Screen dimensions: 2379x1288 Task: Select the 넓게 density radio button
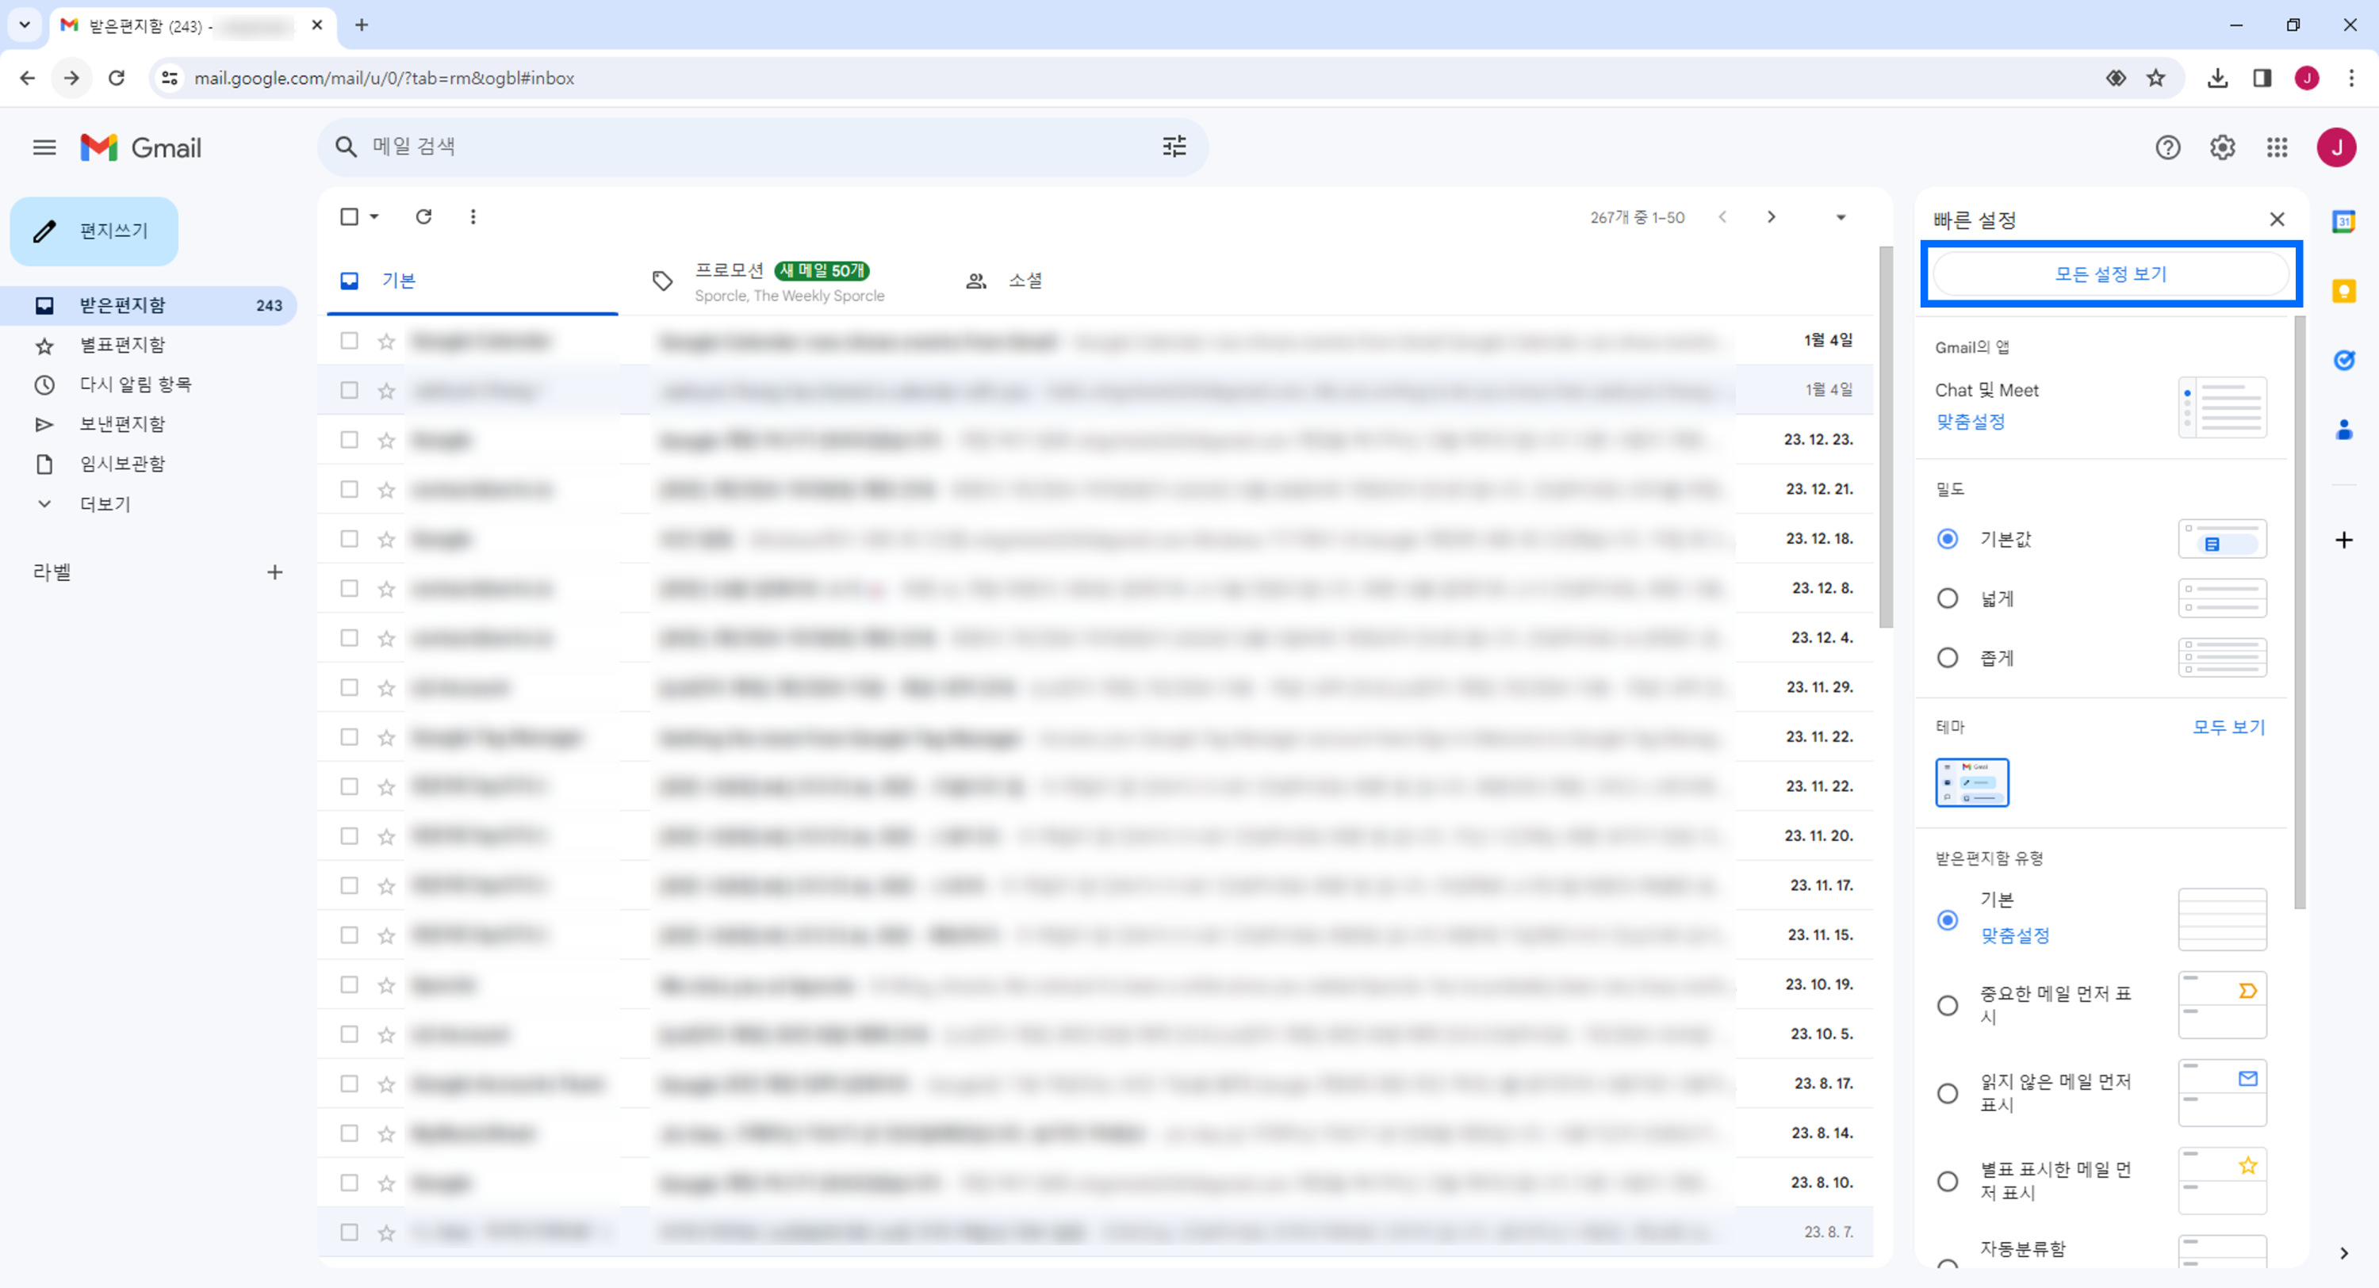pyautogui.click(x=1947, y=598)
